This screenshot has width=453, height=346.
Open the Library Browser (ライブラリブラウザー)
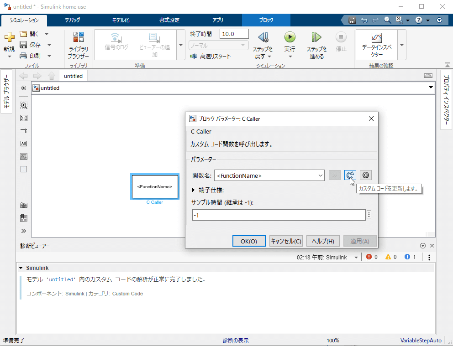(x=78, y=45)
